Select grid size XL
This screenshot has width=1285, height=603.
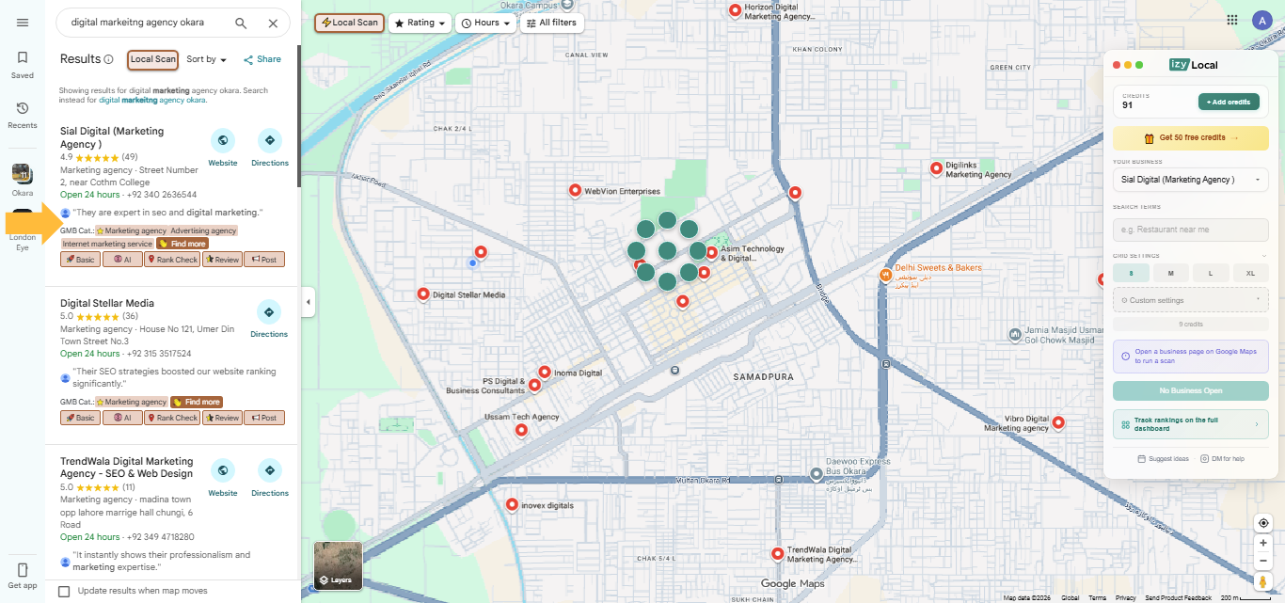(x=1250, y=273)
